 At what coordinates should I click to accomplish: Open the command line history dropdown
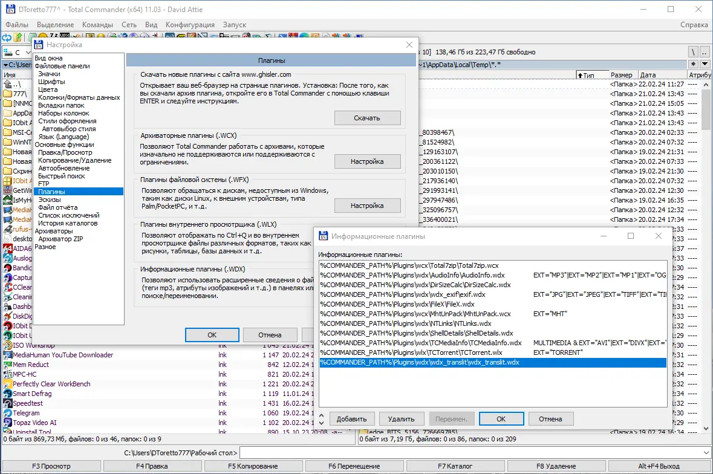(x=706, y=453)
